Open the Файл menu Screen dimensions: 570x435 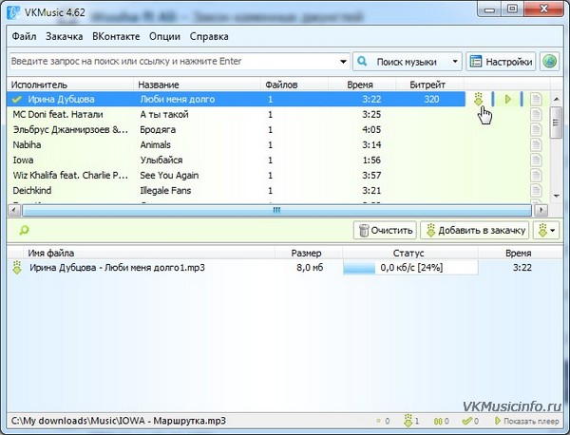pyautogui.click(x=24, y=36)
